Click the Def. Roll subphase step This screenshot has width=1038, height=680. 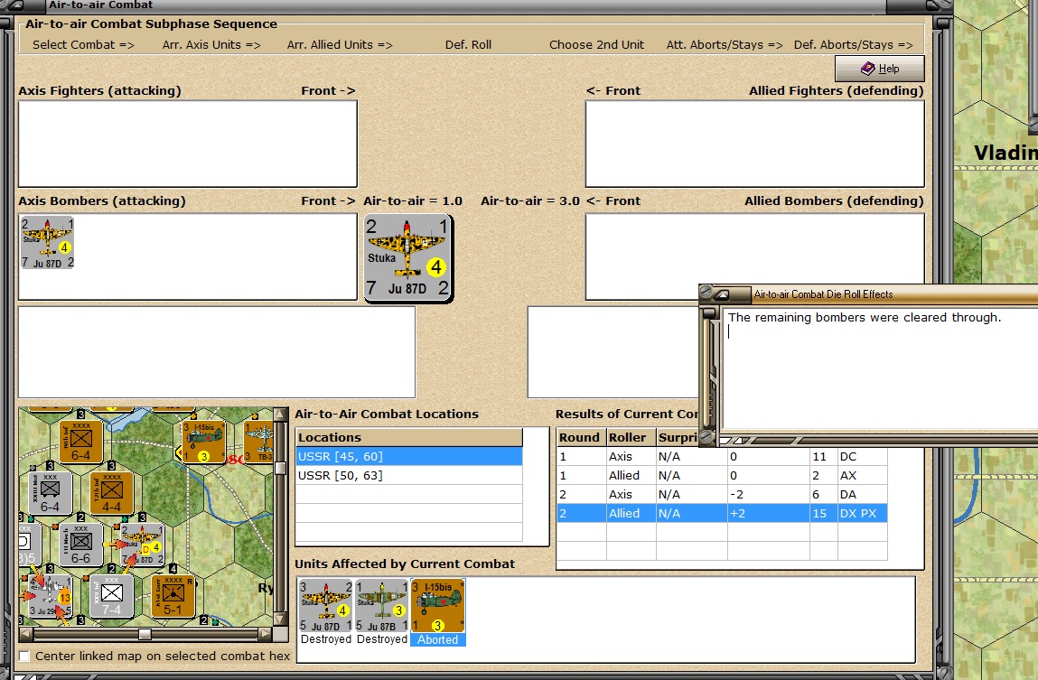[x=468, y=45]
